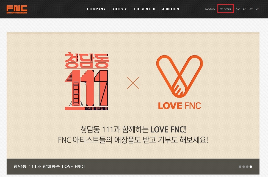Click the banner headline about FNC 아티스트들의 애장품

[133, 140]
